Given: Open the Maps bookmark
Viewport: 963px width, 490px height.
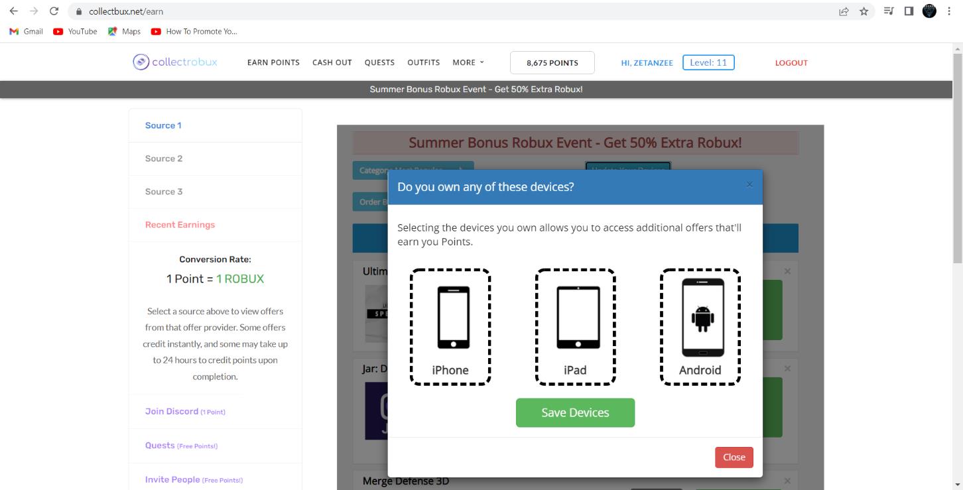Looking at the screenshot, I should pos(124,31).
